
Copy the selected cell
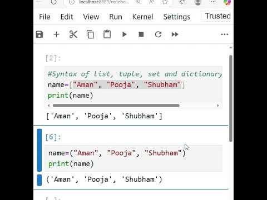click(x=90, y=34)
